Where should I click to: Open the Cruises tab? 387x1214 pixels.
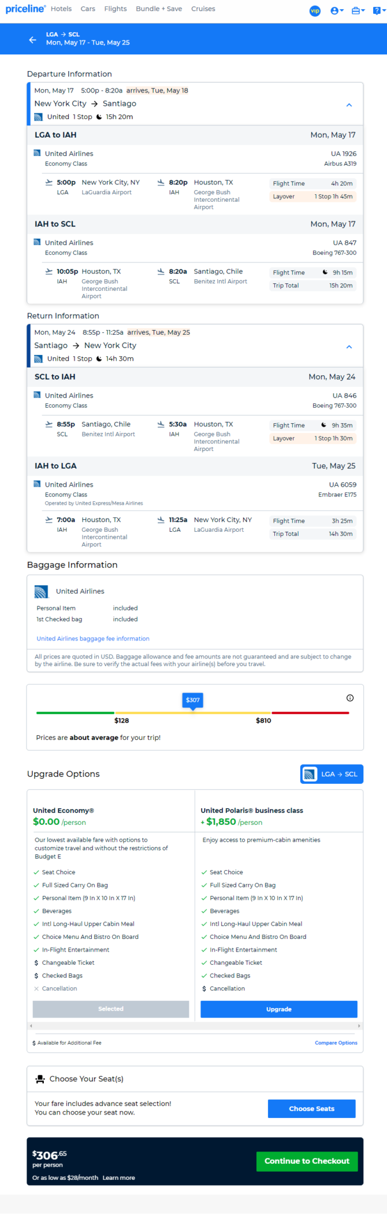203,9
